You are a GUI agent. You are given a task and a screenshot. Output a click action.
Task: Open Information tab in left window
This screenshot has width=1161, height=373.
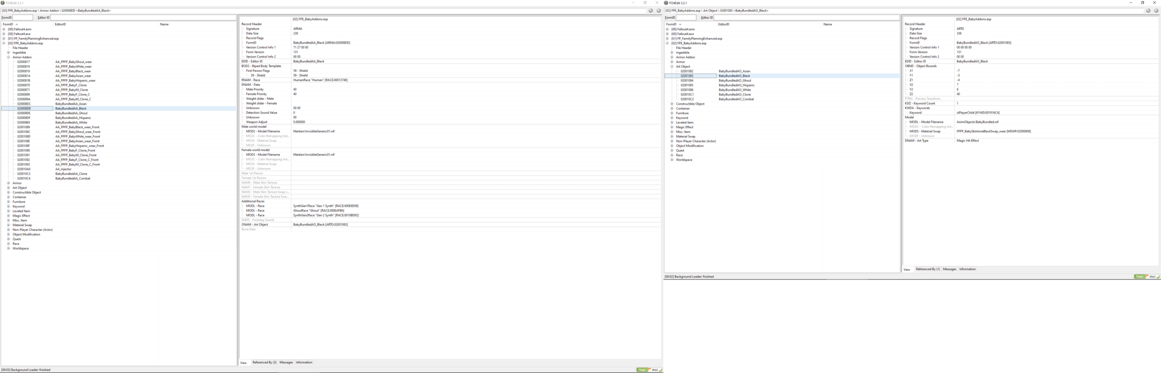coord(304,362)
